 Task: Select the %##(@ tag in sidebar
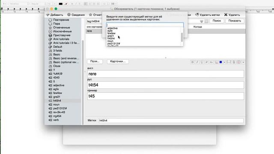[56, 74]
